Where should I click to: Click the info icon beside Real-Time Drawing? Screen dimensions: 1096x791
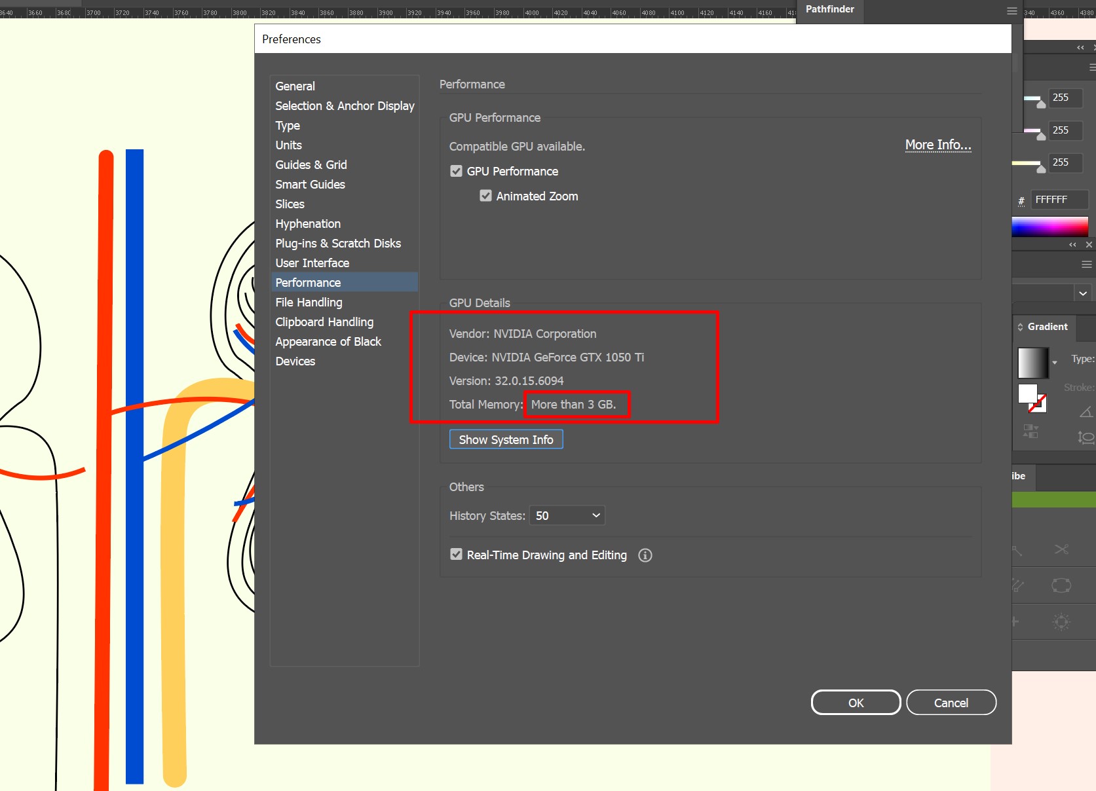pos(645,555)
